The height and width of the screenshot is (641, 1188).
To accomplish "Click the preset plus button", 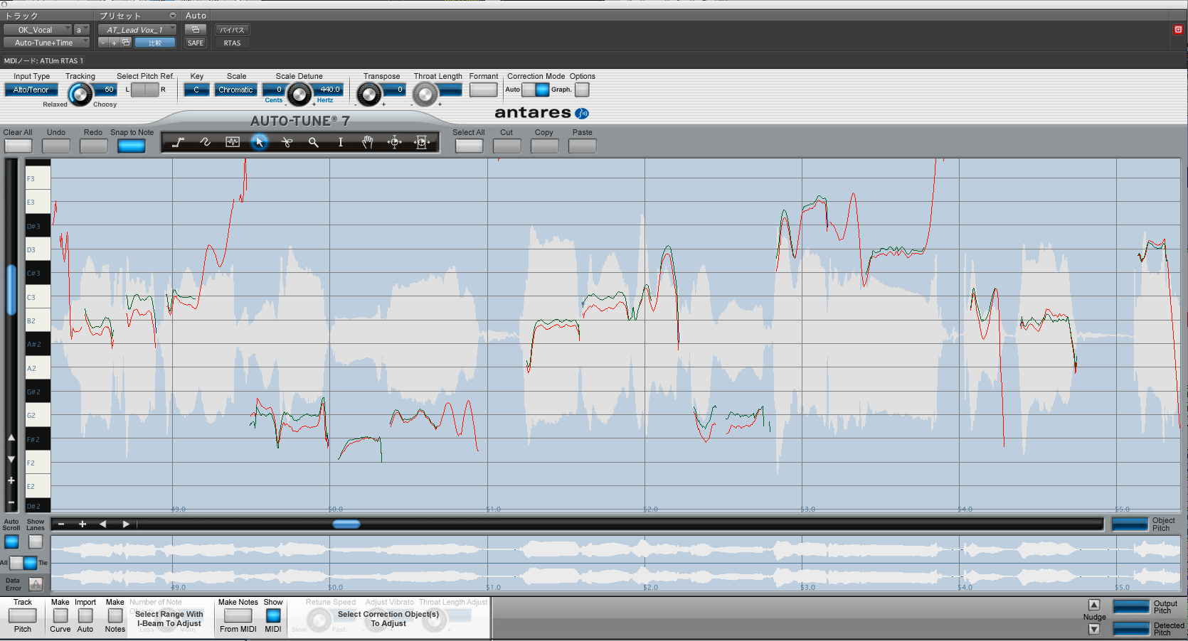I will coord(114,43).
